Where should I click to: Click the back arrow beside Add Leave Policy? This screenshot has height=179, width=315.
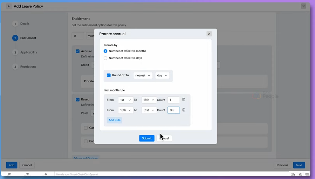[9, 6]
